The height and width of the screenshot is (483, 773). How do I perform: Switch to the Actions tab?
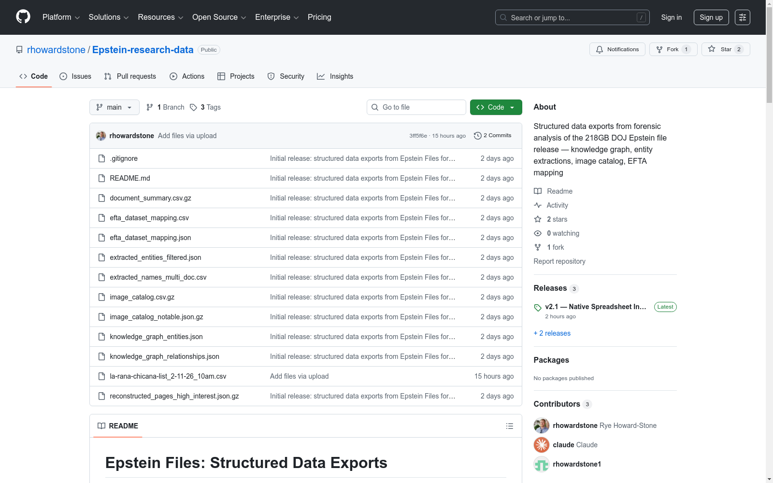pos(187,76)
